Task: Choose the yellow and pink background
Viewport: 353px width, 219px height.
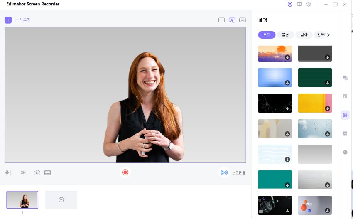Action: click(315, 103)
